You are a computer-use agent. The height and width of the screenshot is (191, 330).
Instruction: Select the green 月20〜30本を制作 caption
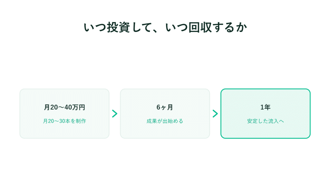coord(64,121)
